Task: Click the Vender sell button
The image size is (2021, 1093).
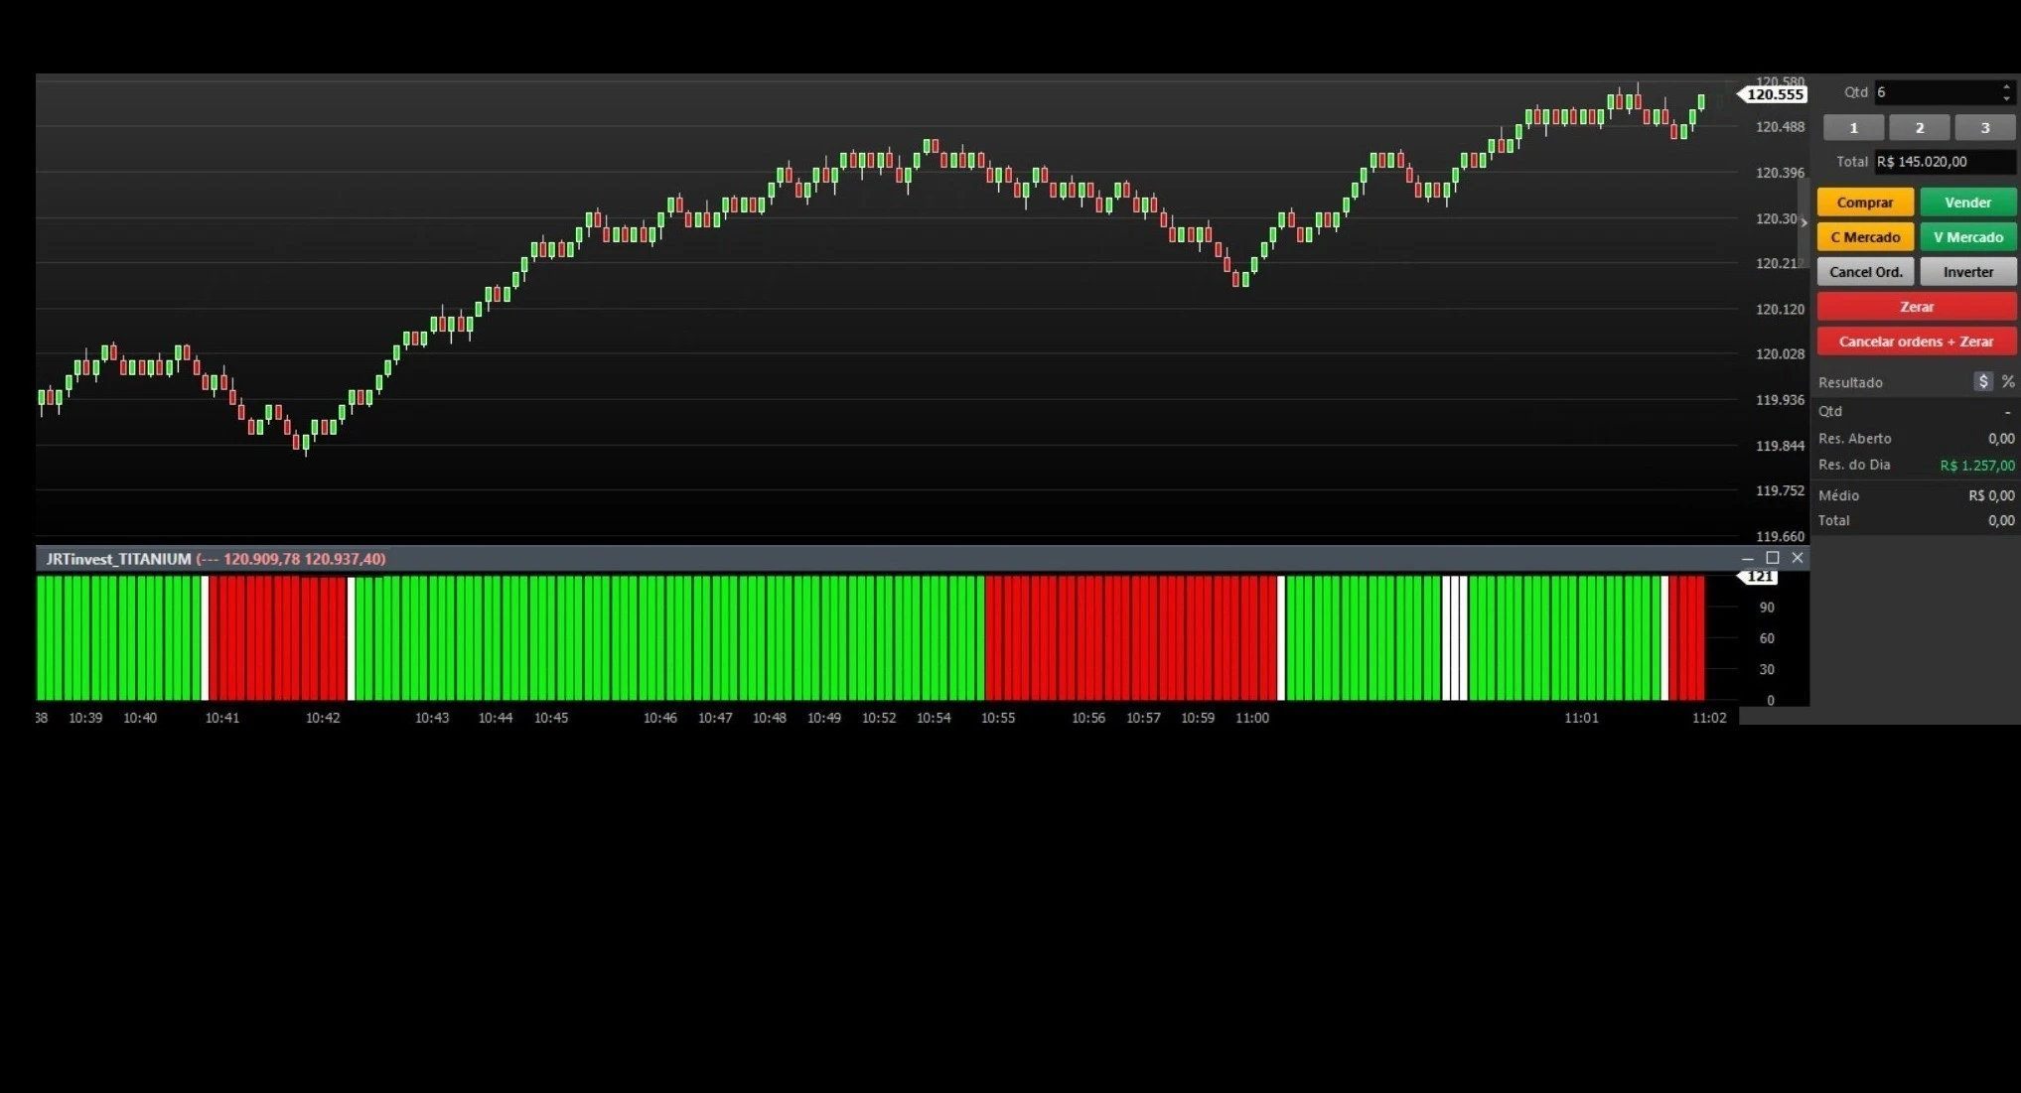Action: (1966, 203)
